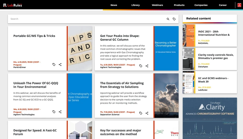The height and width of the screenshot is (139, 243).
Task: Open the News menu
Action: (114, 5)
